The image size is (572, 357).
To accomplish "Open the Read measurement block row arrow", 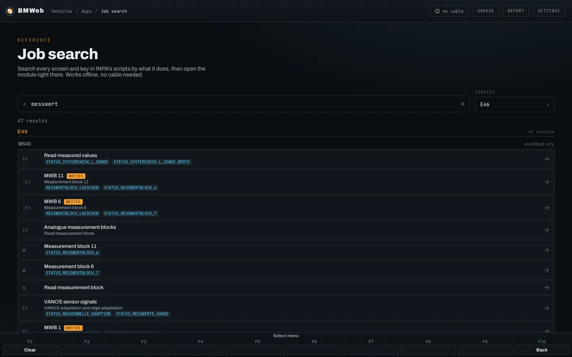I will tap(547, 288).
